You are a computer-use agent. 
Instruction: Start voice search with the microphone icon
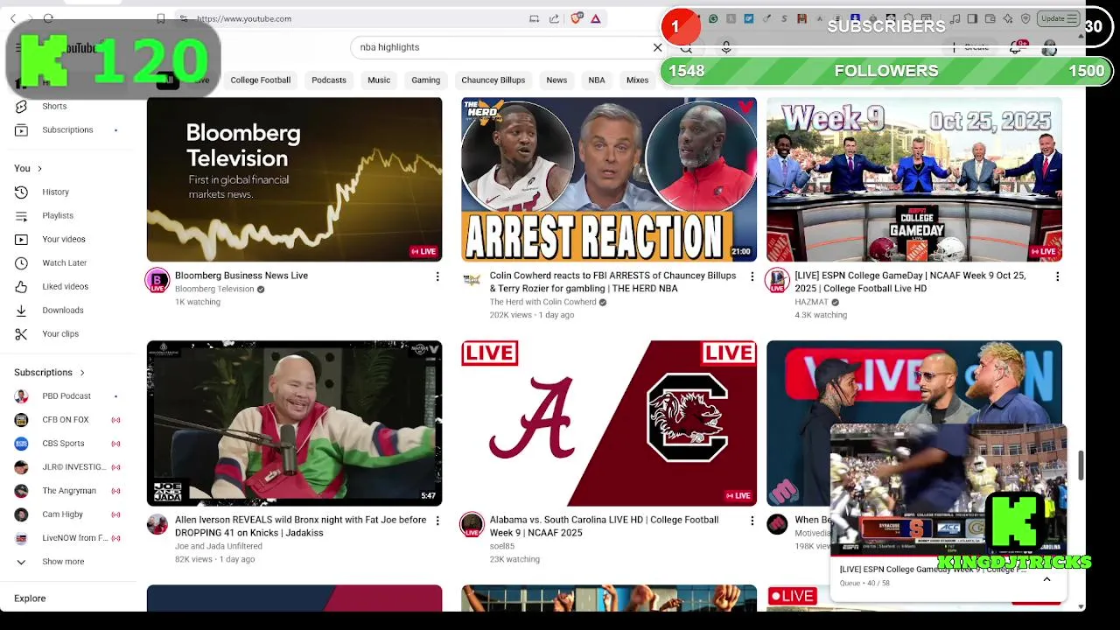click(x=726, y=47)
